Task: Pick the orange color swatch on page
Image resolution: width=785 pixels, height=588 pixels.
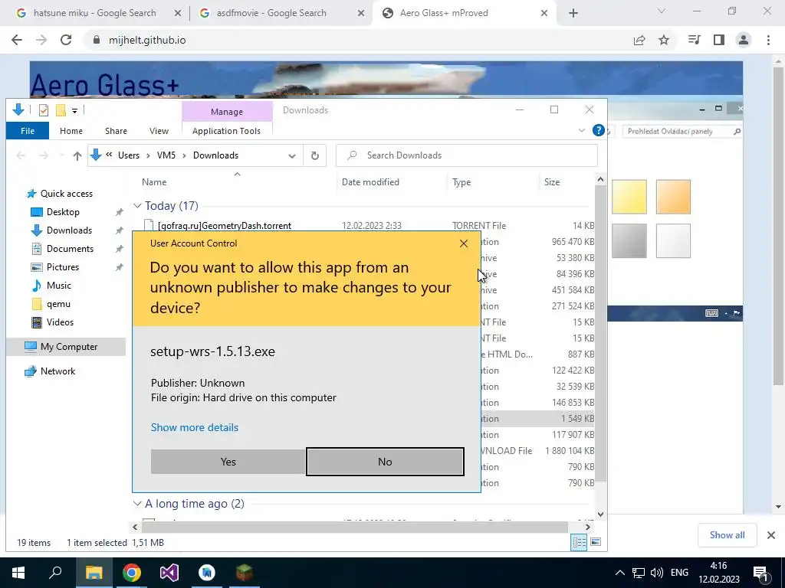Action: (673, 197)
